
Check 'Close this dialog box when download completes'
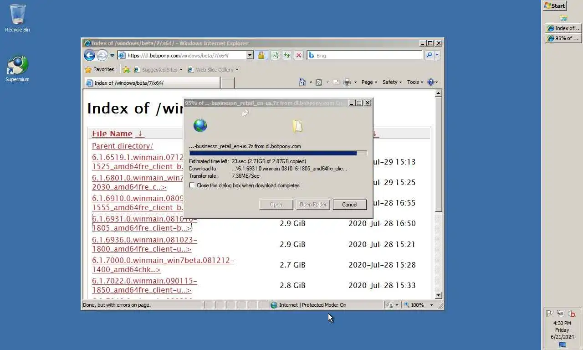point(192,185)
